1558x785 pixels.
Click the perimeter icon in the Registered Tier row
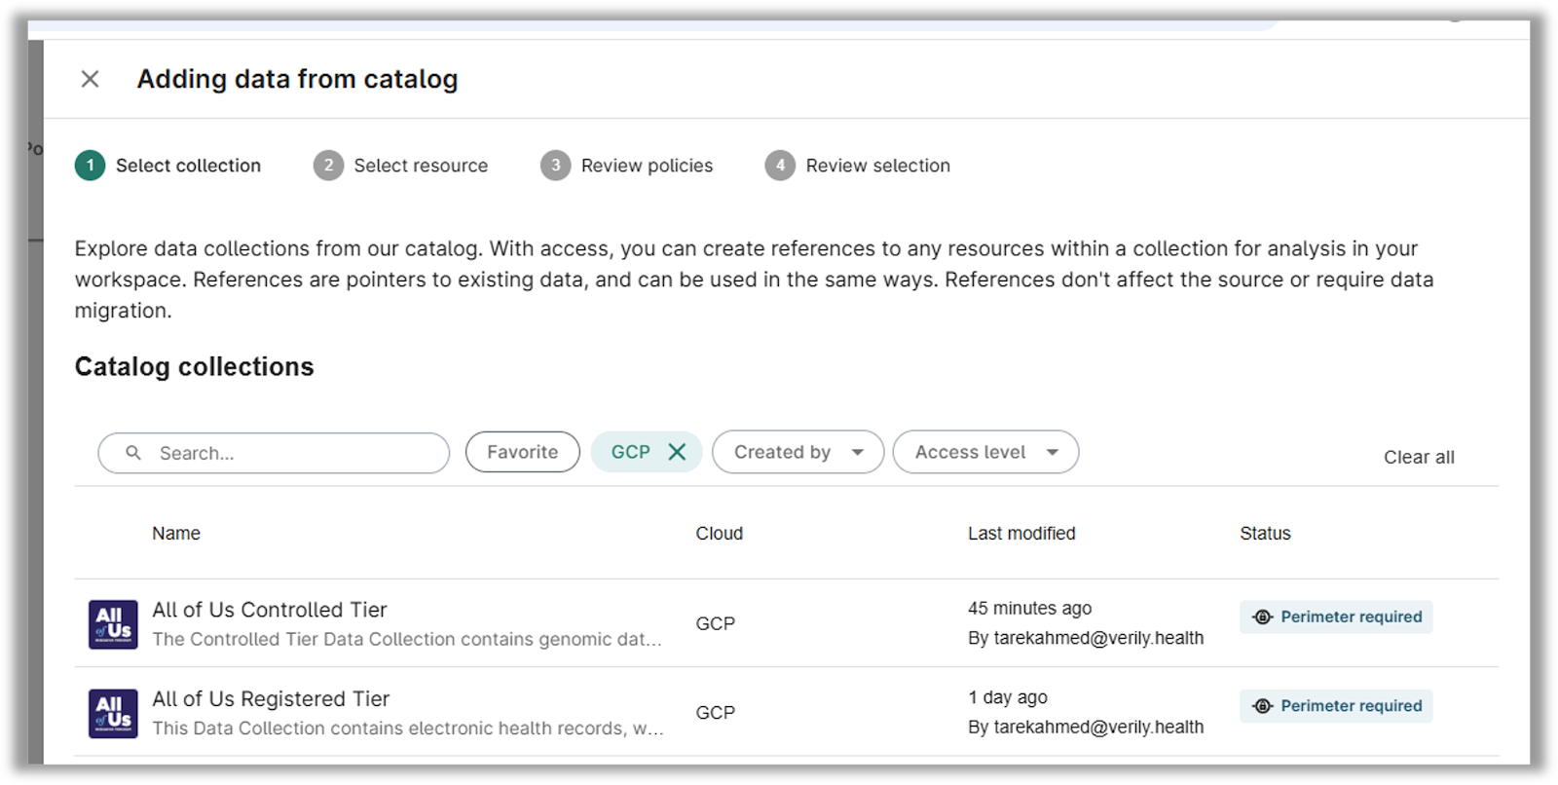point(1263,706)
